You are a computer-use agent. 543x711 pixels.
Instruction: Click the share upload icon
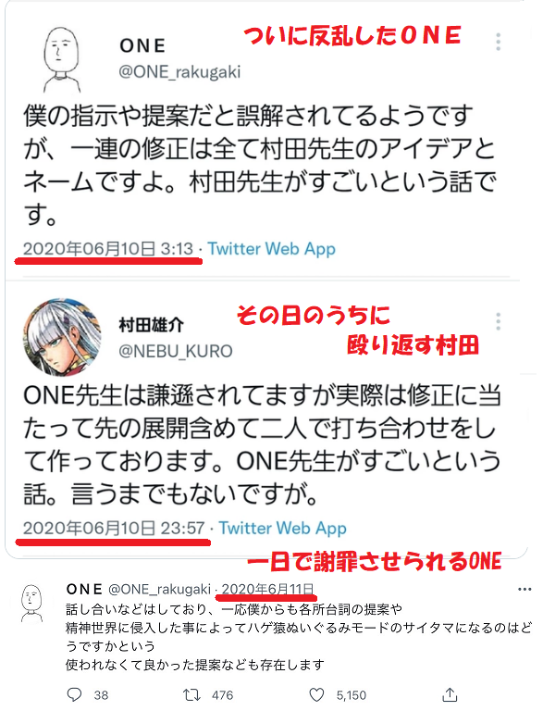point(450,693)
